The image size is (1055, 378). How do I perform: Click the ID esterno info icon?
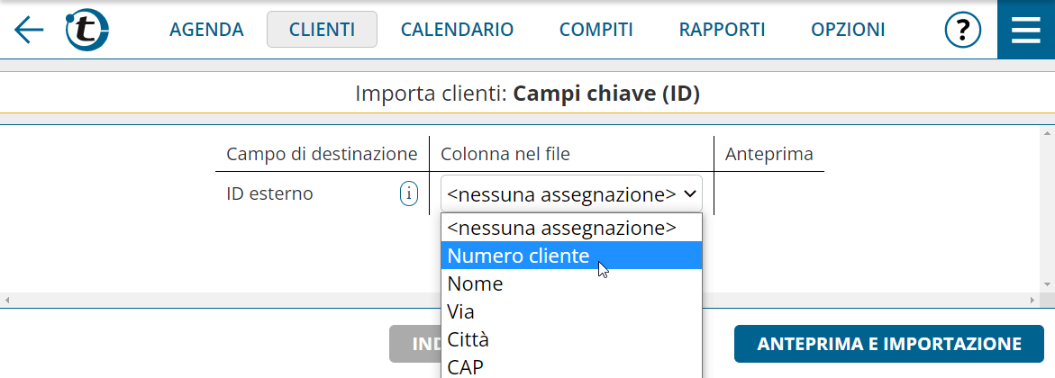tap(408, 193)
